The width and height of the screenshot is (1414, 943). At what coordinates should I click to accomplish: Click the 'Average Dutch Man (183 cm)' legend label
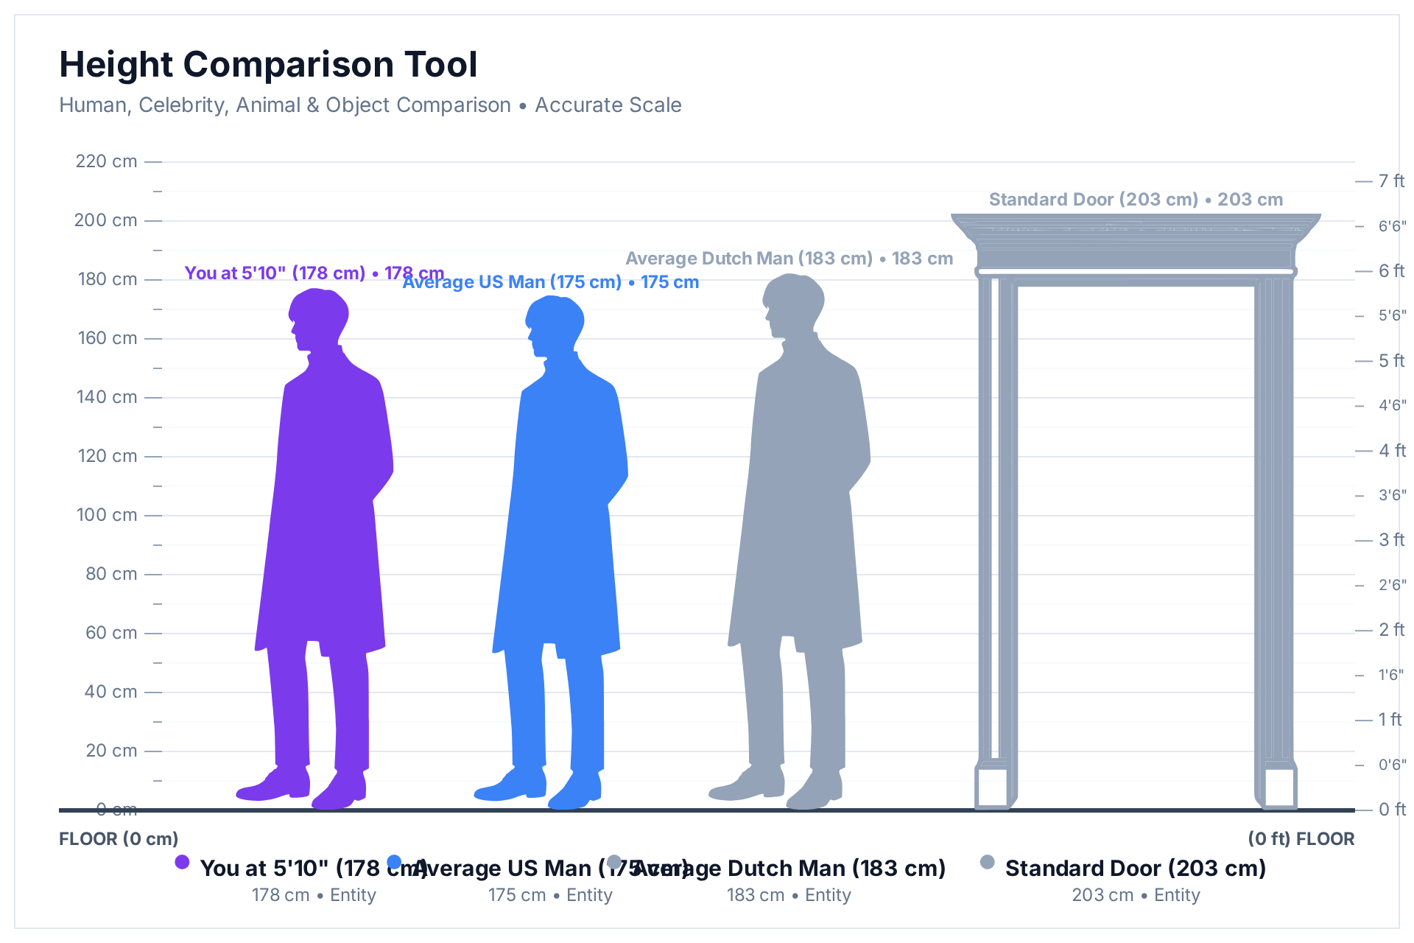pyautogui.click(x=789, y=869)
